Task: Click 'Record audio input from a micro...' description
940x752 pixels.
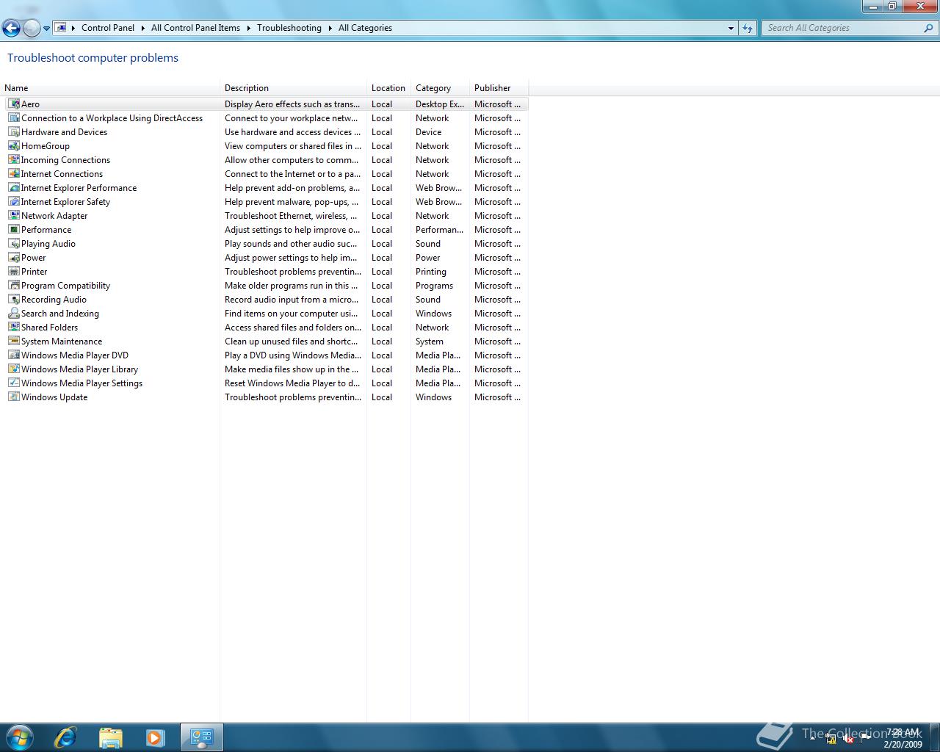Action: (x=292, y=300)
